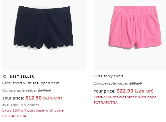Click the '(22% Off)' discount label
The width and height of the screenshot is (166, 122).
pyautogui.click(x=144, y=91)
